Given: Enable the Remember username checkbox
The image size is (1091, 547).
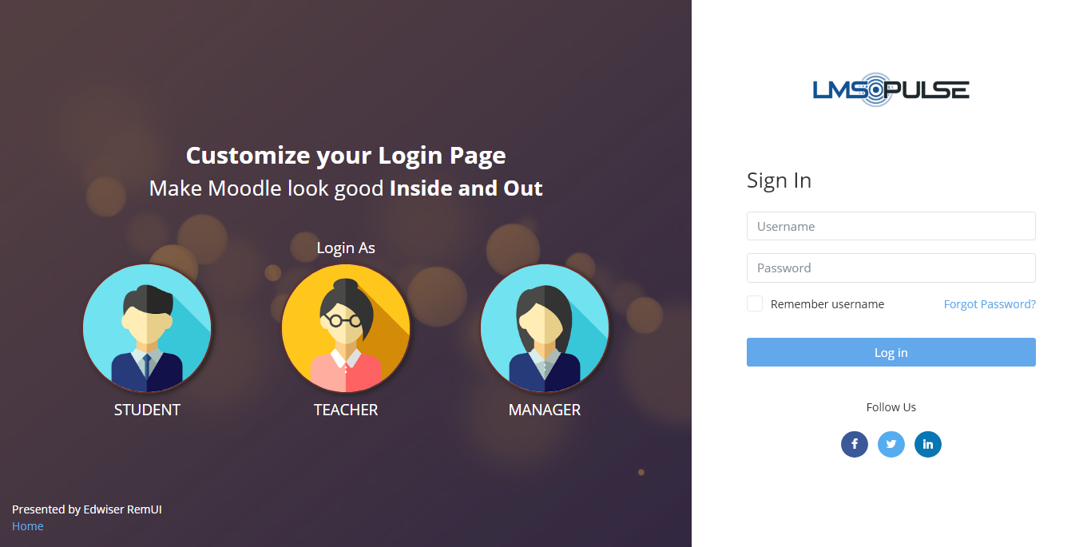Looking at the screenshot, I should pos(755,303).
